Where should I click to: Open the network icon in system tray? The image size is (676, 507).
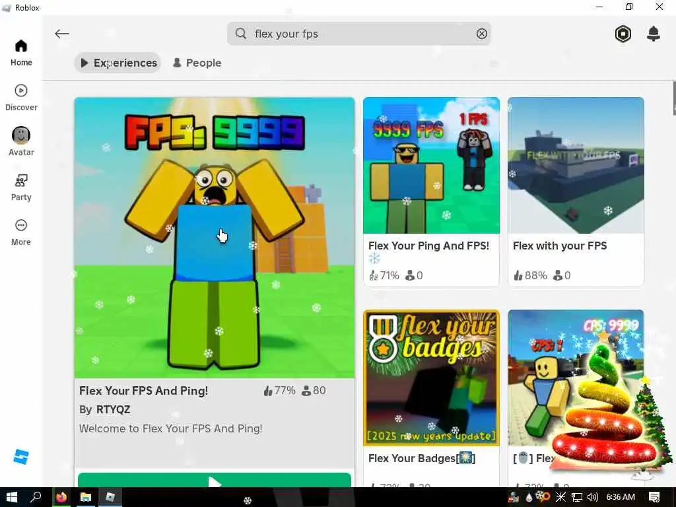(577, 497)
